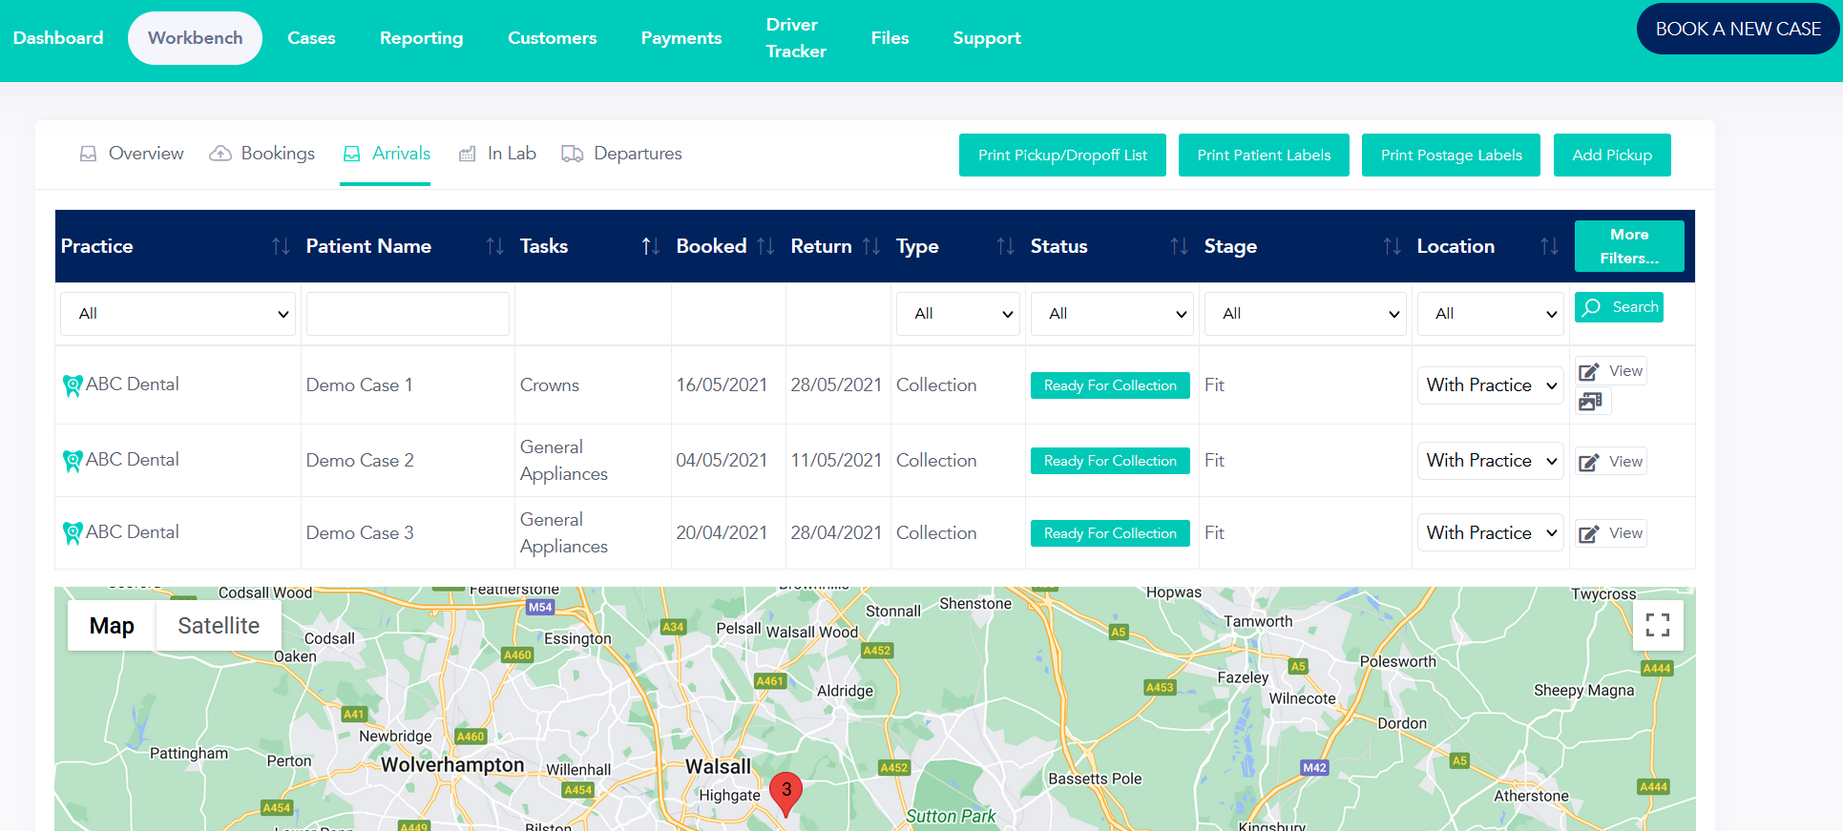
Task: Open location dropdown for Demo Case 3
Action: coord(1490,533)
